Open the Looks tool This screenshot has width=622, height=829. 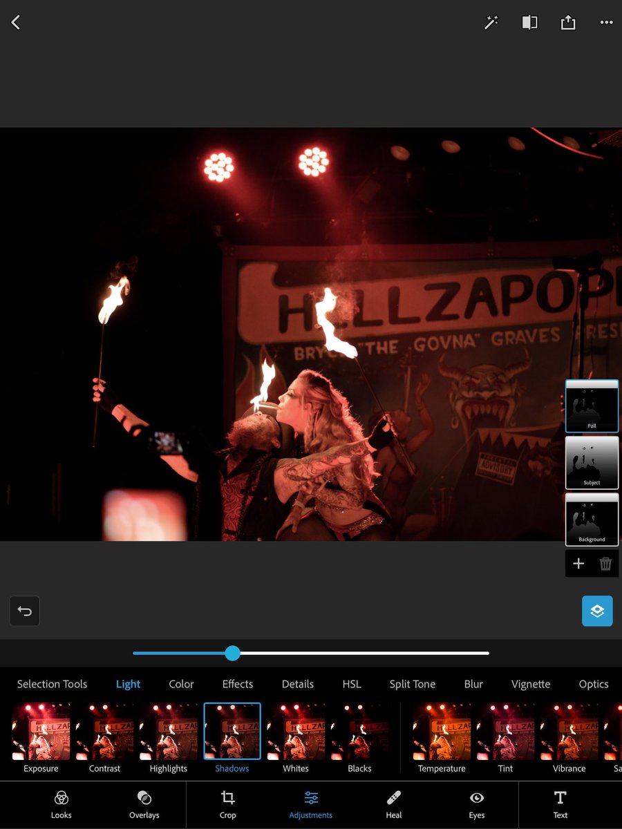[x=62, y=805]
